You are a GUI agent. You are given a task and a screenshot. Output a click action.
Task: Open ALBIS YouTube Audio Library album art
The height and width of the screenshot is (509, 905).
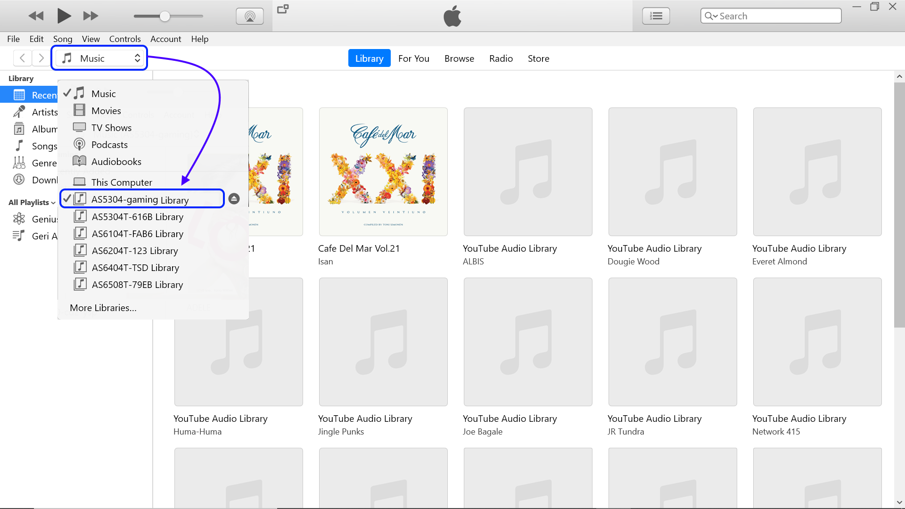(528, 172)
